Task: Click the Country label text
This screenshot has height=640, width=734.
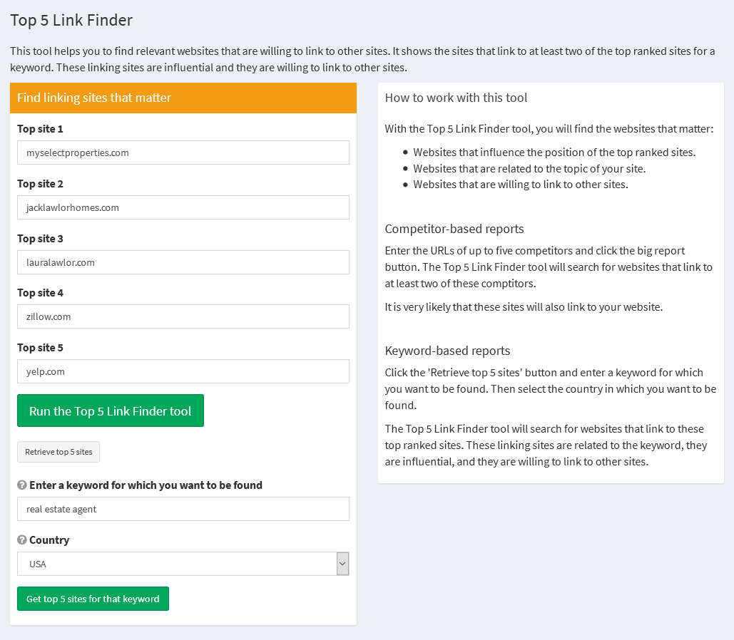Action: point(49,540)
